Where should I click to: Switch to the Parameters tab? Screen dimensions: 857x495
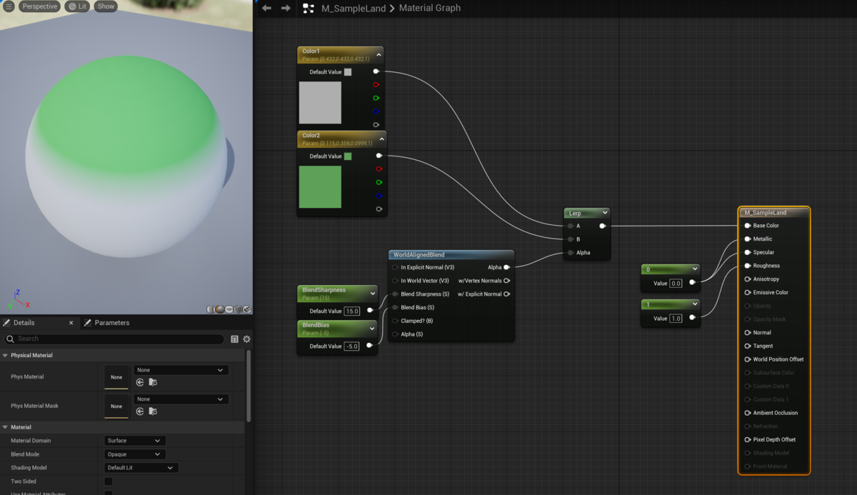[112, 322]
